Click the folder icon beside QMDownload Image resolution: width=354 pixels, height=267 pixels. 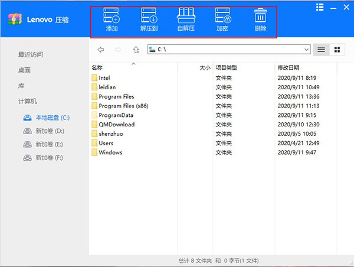pyautogui.click(x=94, y=124)
